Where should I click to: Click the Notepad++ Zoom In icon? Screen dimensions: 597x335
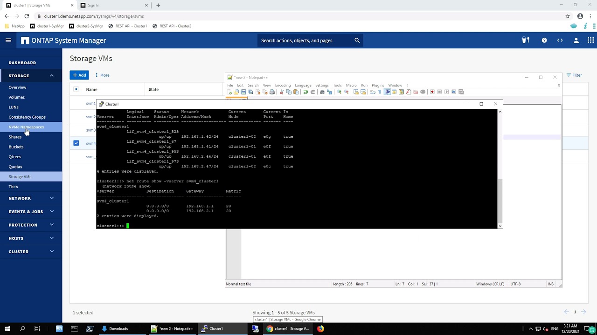[339, 92]
